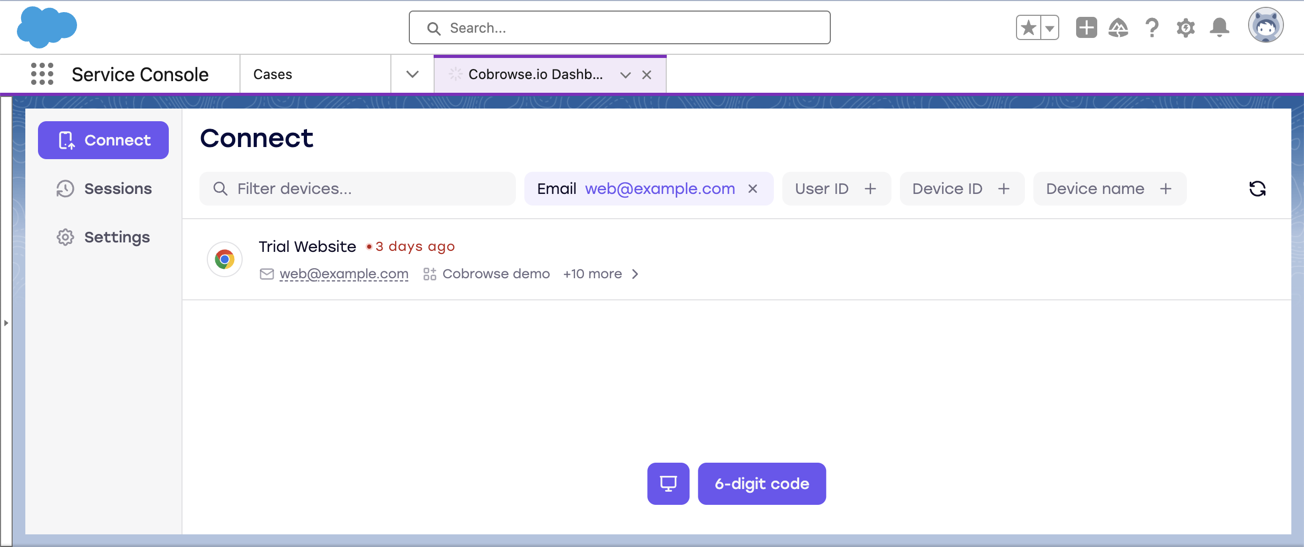Expand the +10 more device details

pos(601,274)
